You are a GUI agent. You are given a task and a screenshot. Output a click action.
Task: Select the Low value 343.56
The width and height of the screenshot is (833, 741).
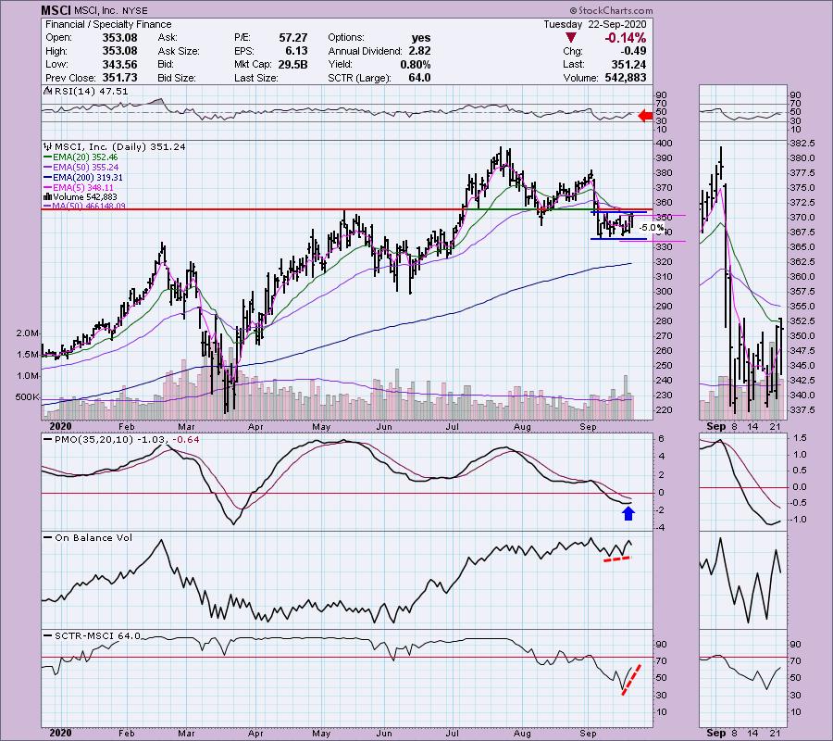[x=119, y=64]
